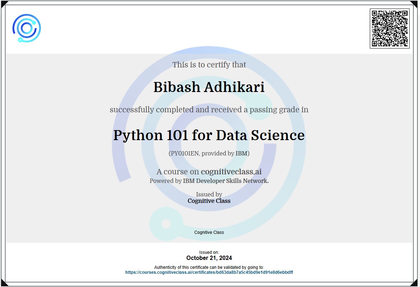420x287 pixels.
Task: Click 'Authenticity of this certificate can be validated' text
Action: click(x=209, y=267)
